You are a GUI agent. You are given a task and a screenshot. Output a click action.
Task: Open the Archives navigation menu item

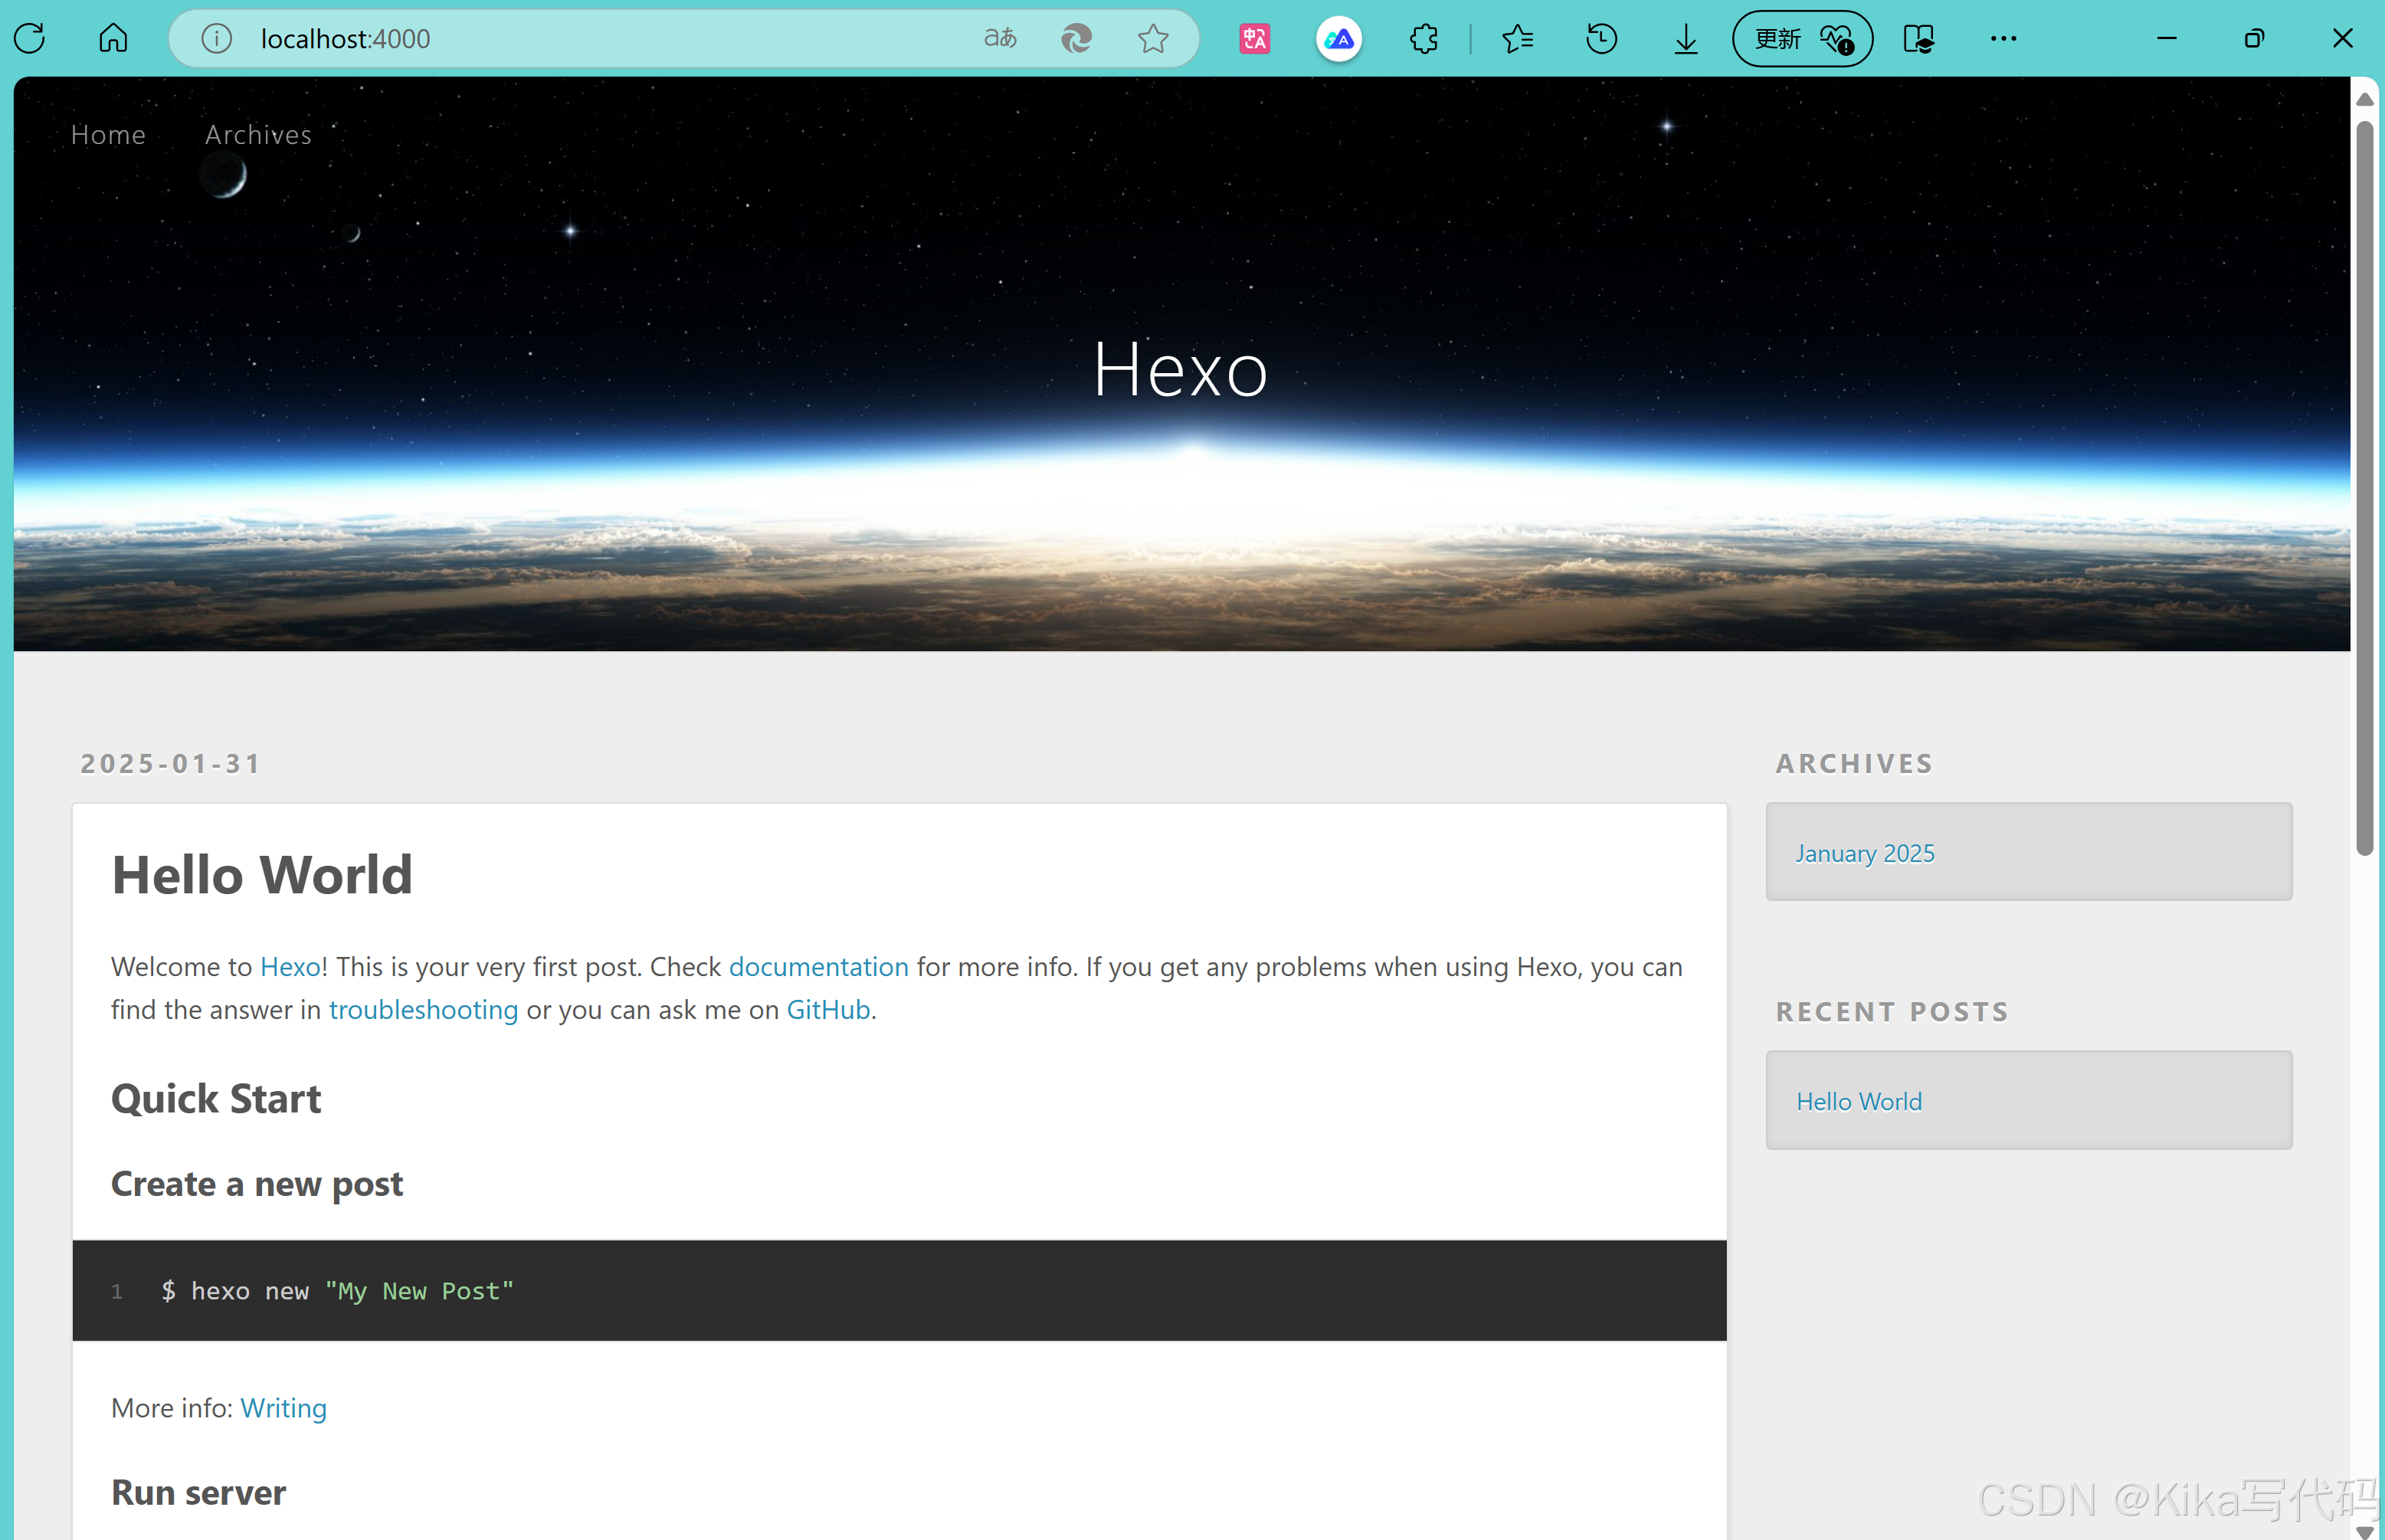click(x=258, y=135)
